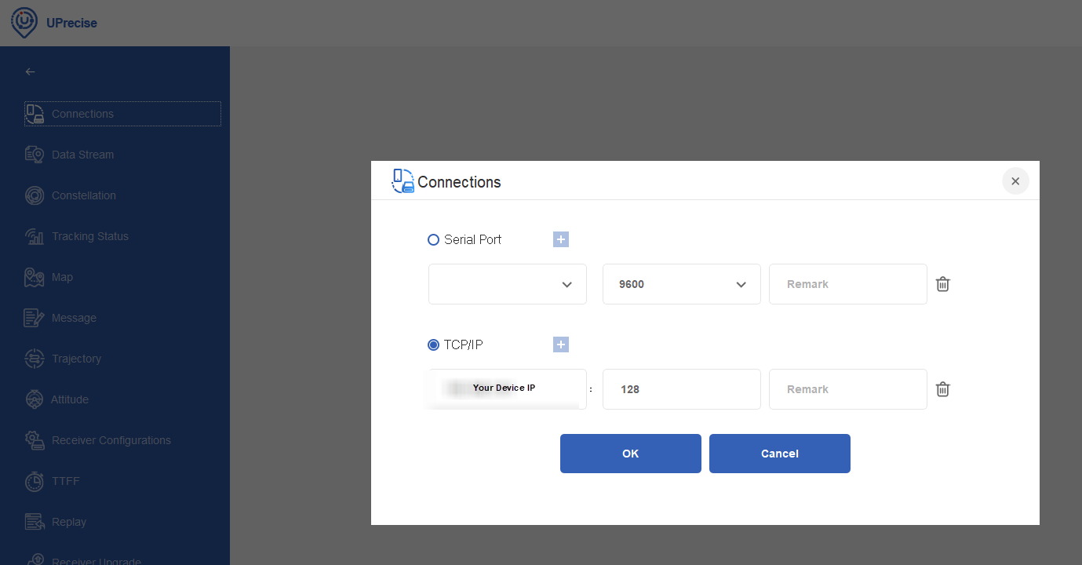Confirm connection with the OK button
The width and height of the screenshot is (1082, 565).
pyautogui.click(x=631, y=454)
